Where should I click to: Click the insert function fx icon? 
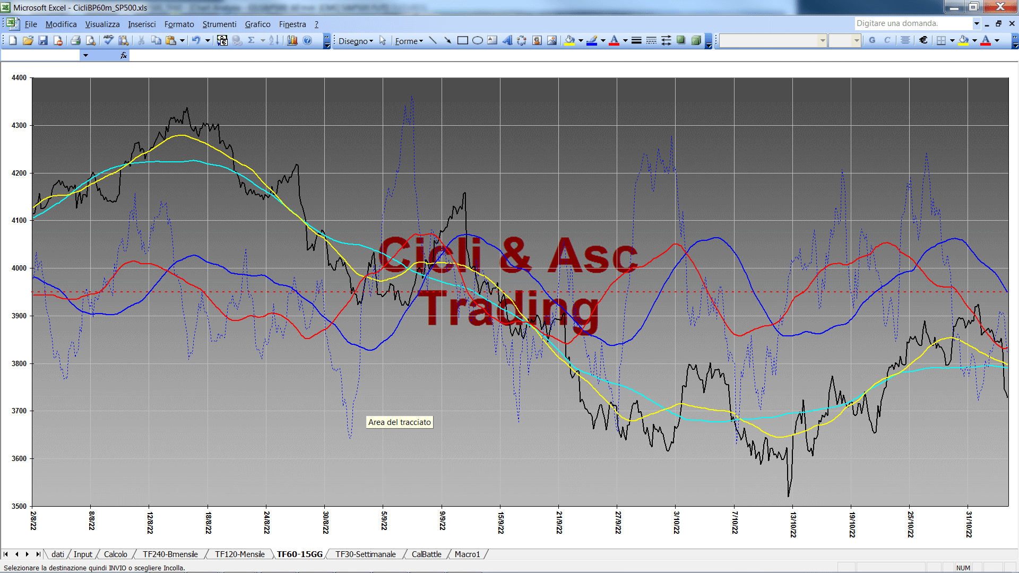124,55
